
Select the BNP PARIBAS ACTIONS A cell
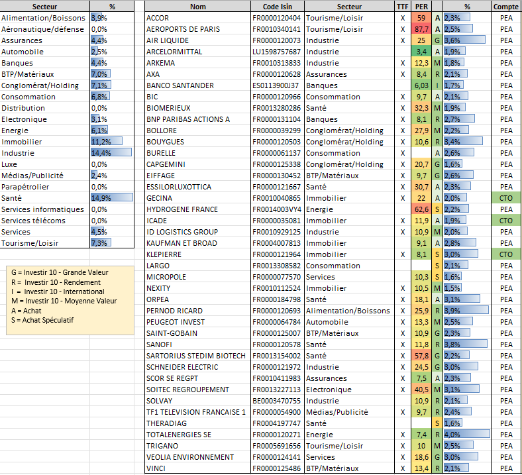click(198, 119)
